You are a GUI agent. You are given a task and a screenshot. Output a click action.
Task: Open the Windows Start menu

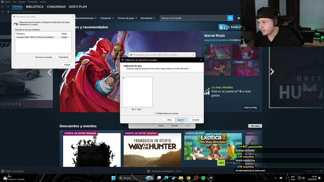pos(113,178)
